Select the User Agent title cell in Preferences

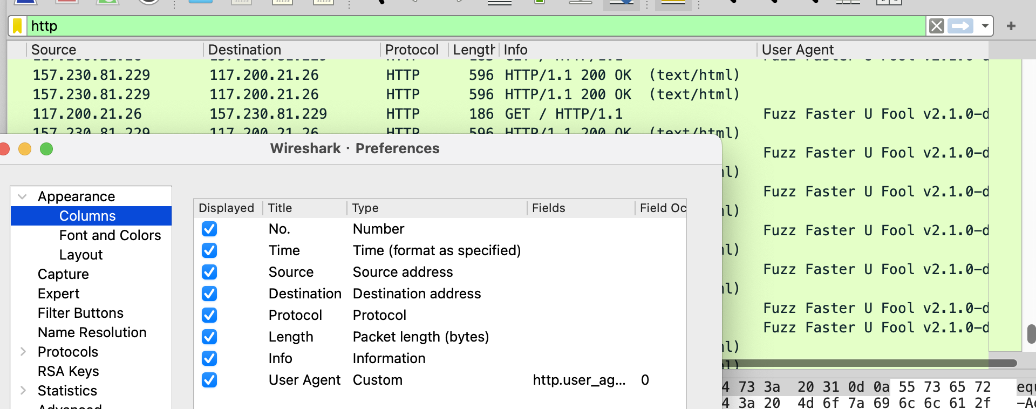pos(304,380)
